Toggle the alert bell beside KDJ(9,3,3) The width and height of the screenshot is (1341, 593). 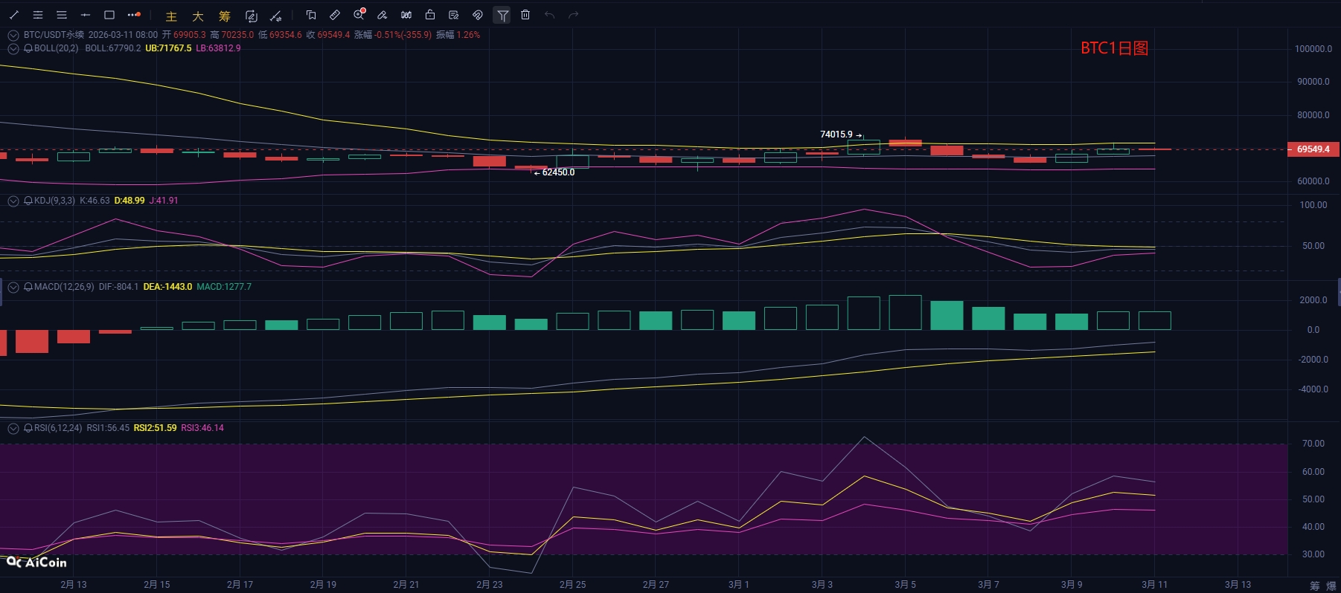coord(28,201)
